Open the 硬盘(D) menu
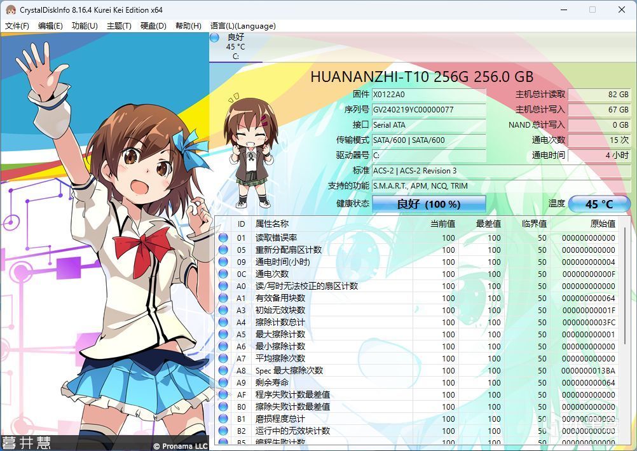Screen dimensions: 637x451 153,26
